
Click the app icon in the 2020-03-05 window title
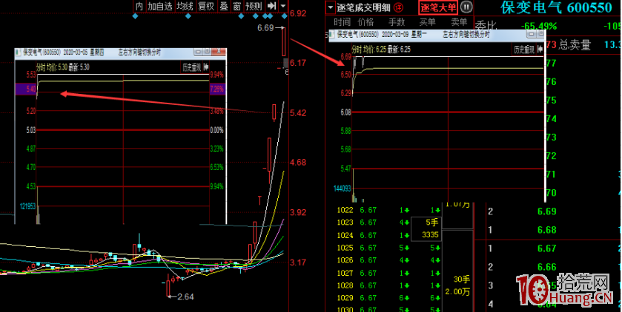pyautogui.click(x=19, y=52)
